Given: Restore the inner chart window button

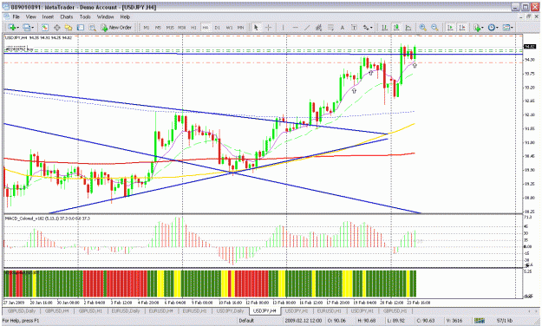Looking at the screenshot, I should [528, 16].
